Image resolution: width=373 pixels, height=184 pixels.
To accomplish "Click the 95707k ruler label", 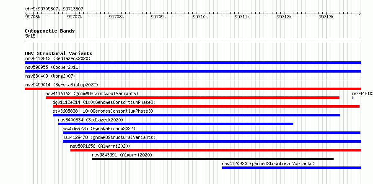I will pyautogui.click(x=75, y=17).
